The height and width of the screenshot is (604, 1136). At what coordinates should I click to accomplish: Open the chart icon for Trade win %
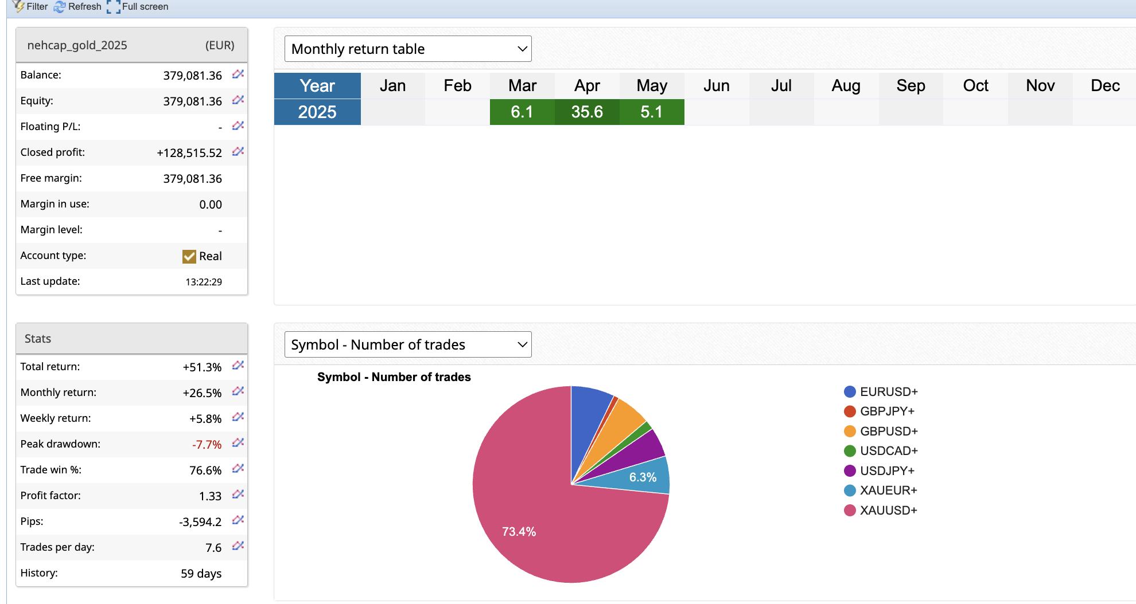click(238, 469)
